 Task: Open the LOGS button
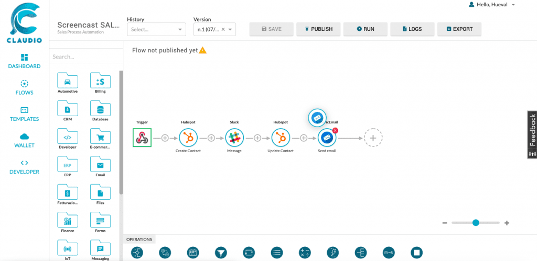pos(412,29)
